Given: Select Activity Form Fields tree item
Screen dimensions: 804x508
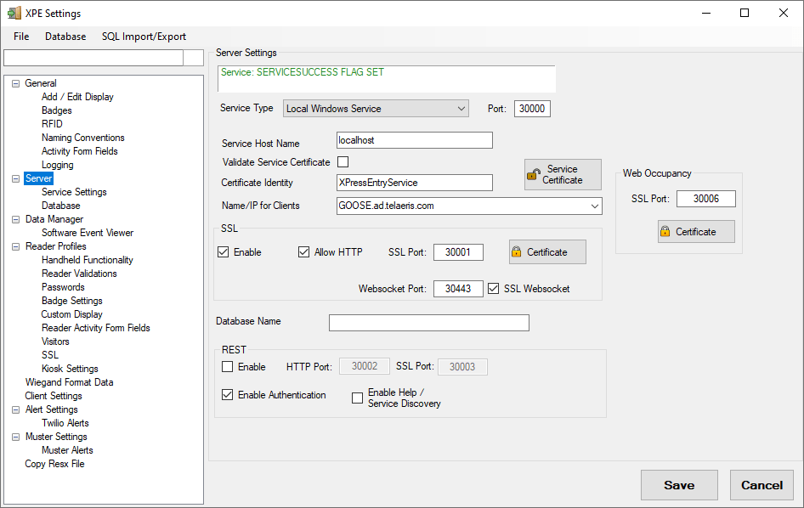Looking at the screenshot, I should 80,151.
